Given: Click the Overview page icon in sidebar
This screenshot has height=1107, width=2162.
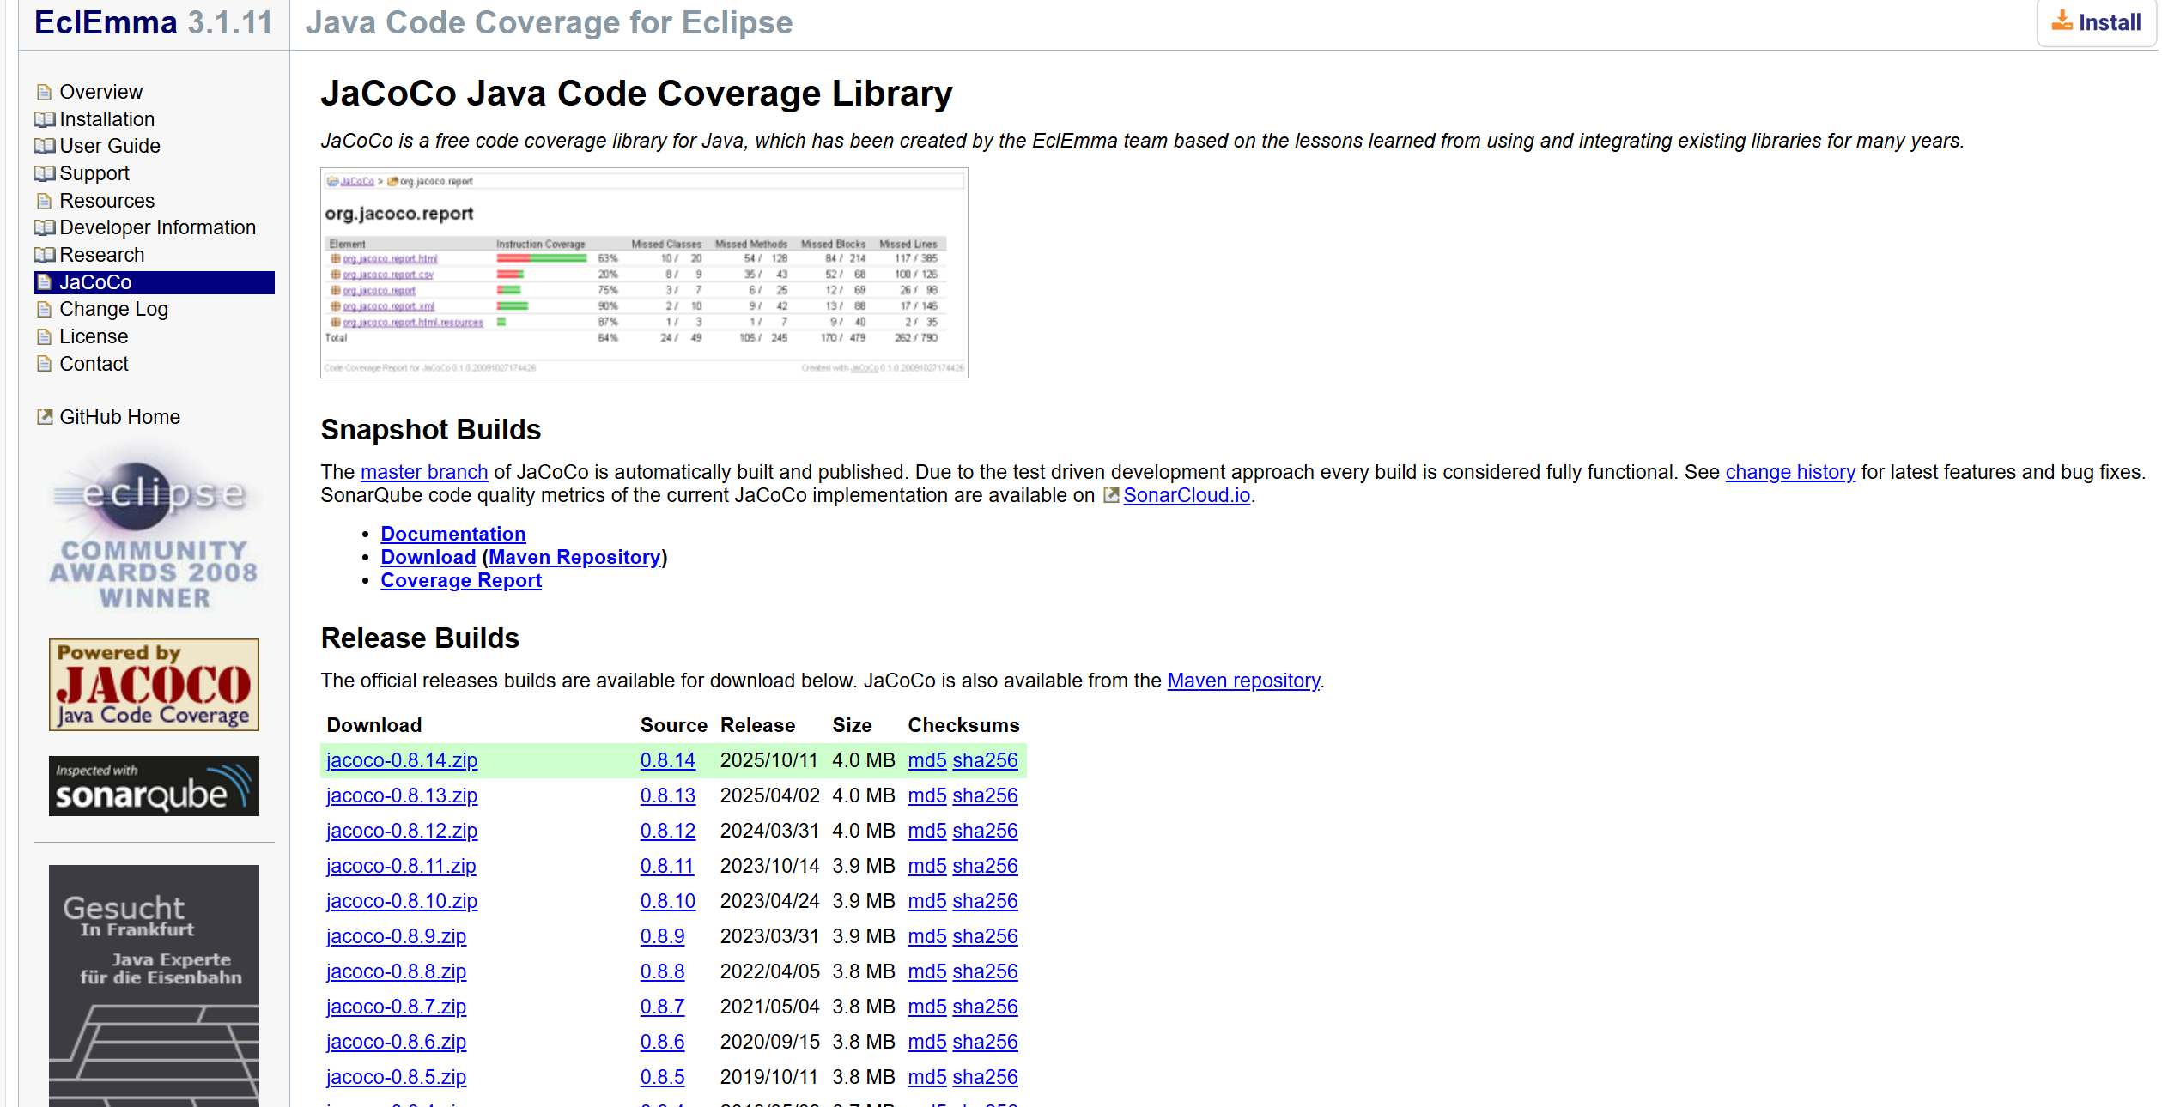Looking at the screenshot, I should pyautogui.click(x=45, y=92).
